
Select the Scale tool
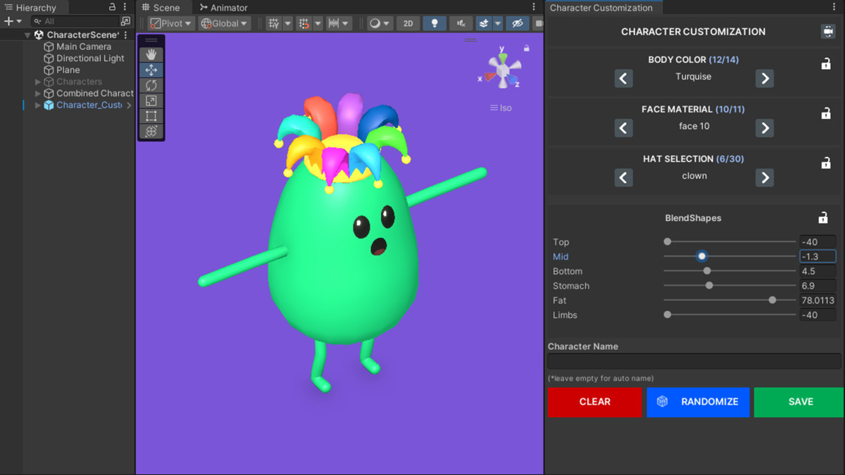[x=151, y=100]
